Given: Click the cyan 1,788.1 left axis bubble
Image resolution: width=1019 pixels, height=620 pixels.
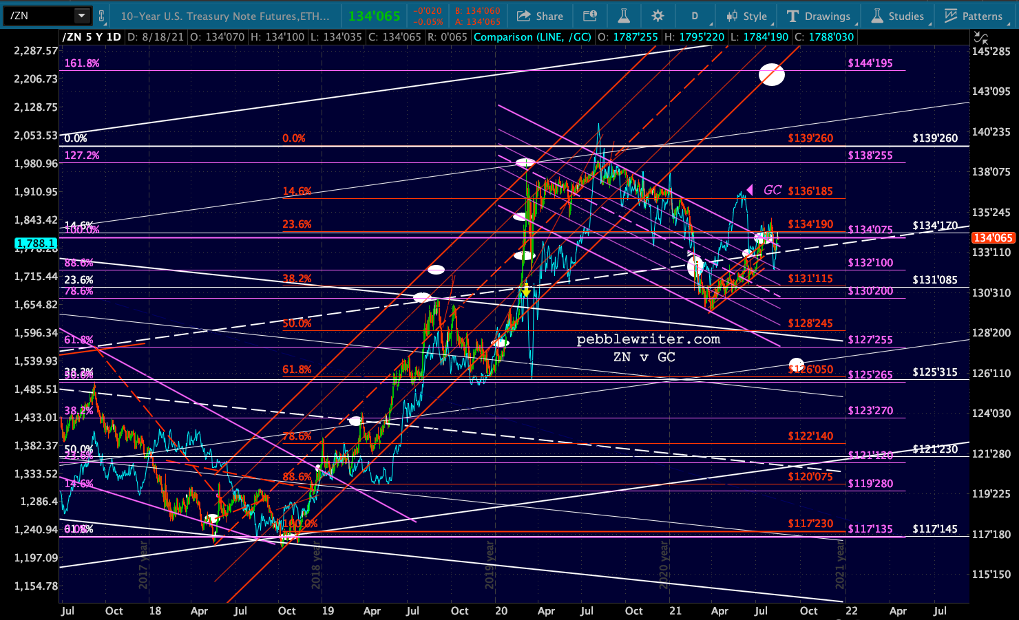Looking at the screenshot, I should click(36, 244).
